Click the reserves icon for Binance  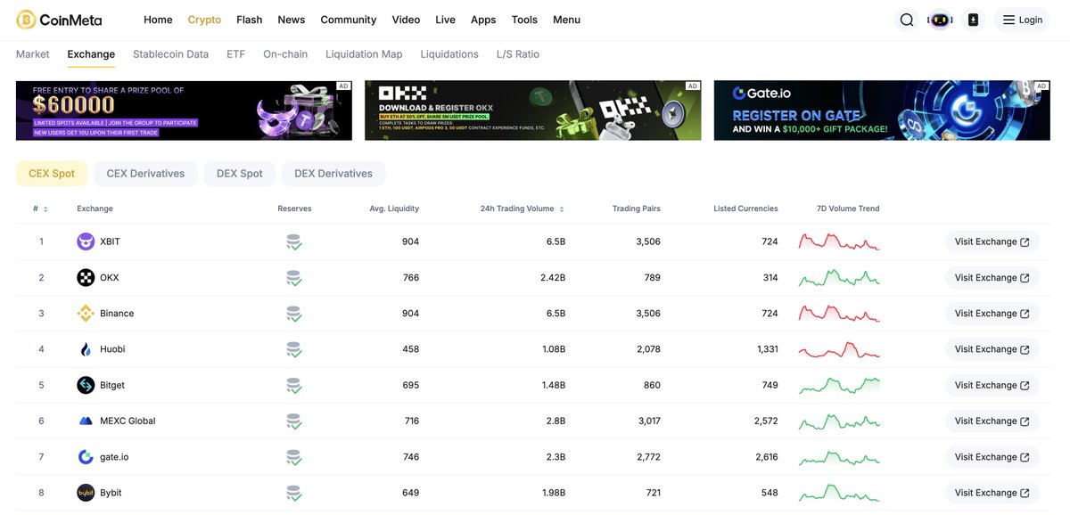click(293, 314)
